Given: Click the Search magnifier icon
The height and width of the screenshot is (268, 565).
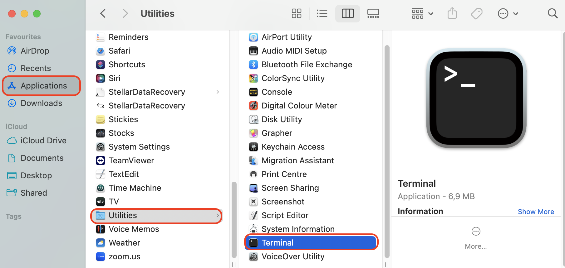Looking at the screenshot, I should pyautogui.click(x=553, y=13).
